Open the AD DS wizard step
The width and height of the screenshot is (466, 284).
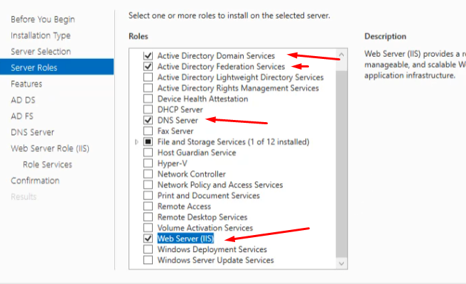coord(23,100)
